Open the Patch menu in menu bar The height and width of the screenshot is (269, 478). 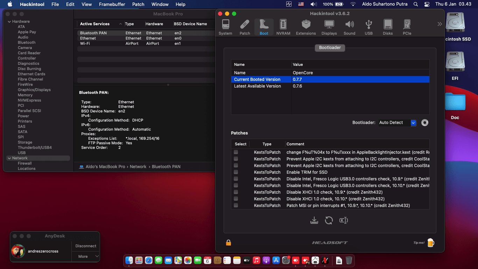pyautogui.click(x=138, y=4)
